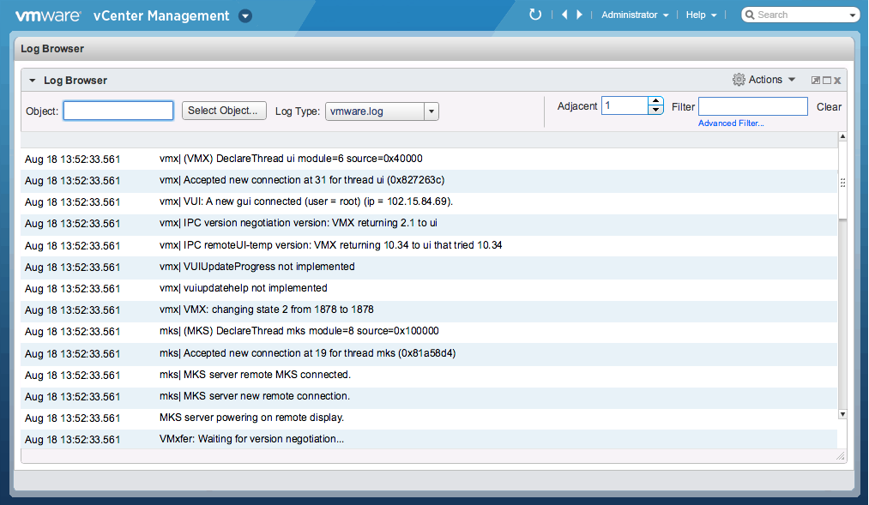The width and height of the screenshot is (869, 505).
Task: Open the Administrator menu
Action: pyautogui.click(x=635, y=15)
